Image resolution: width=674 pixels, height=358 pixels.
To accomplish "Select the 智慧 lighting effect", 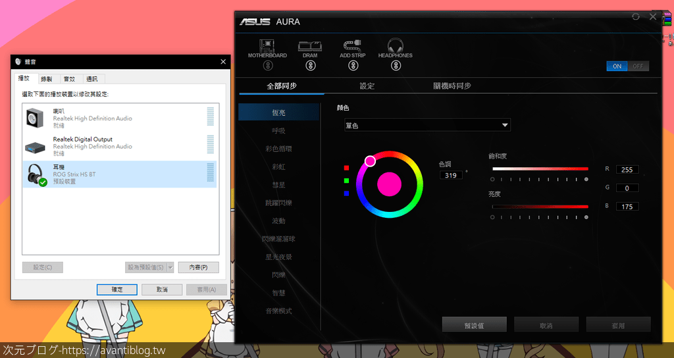I will [278, 293].
